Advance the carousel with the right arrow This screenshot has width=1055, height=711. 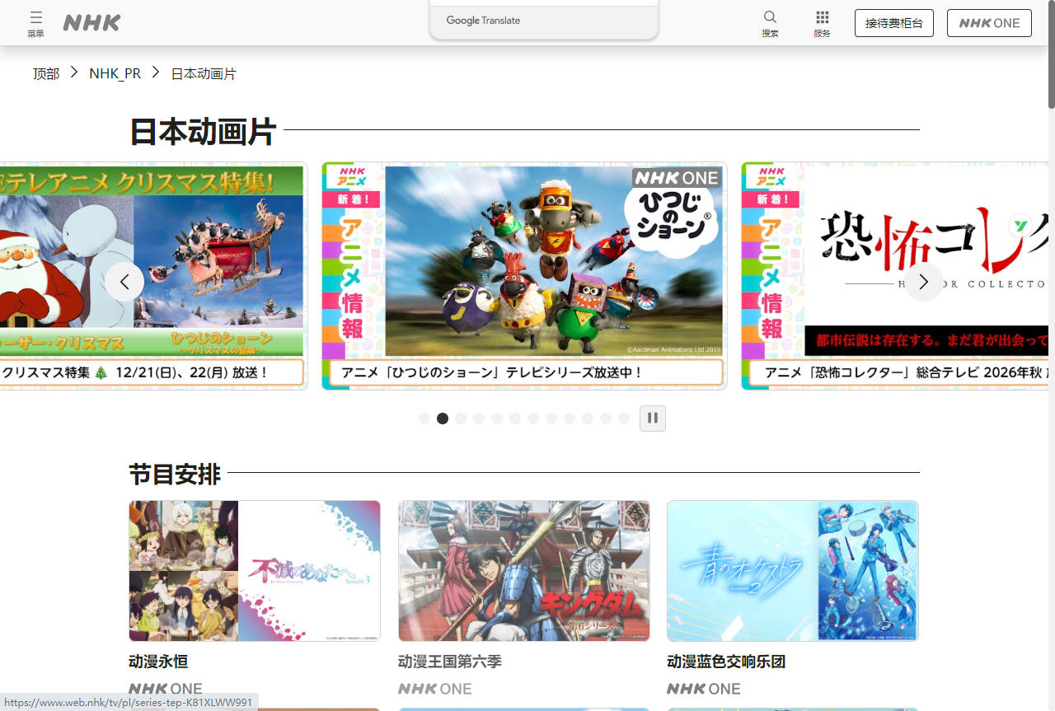click(923, 281)
